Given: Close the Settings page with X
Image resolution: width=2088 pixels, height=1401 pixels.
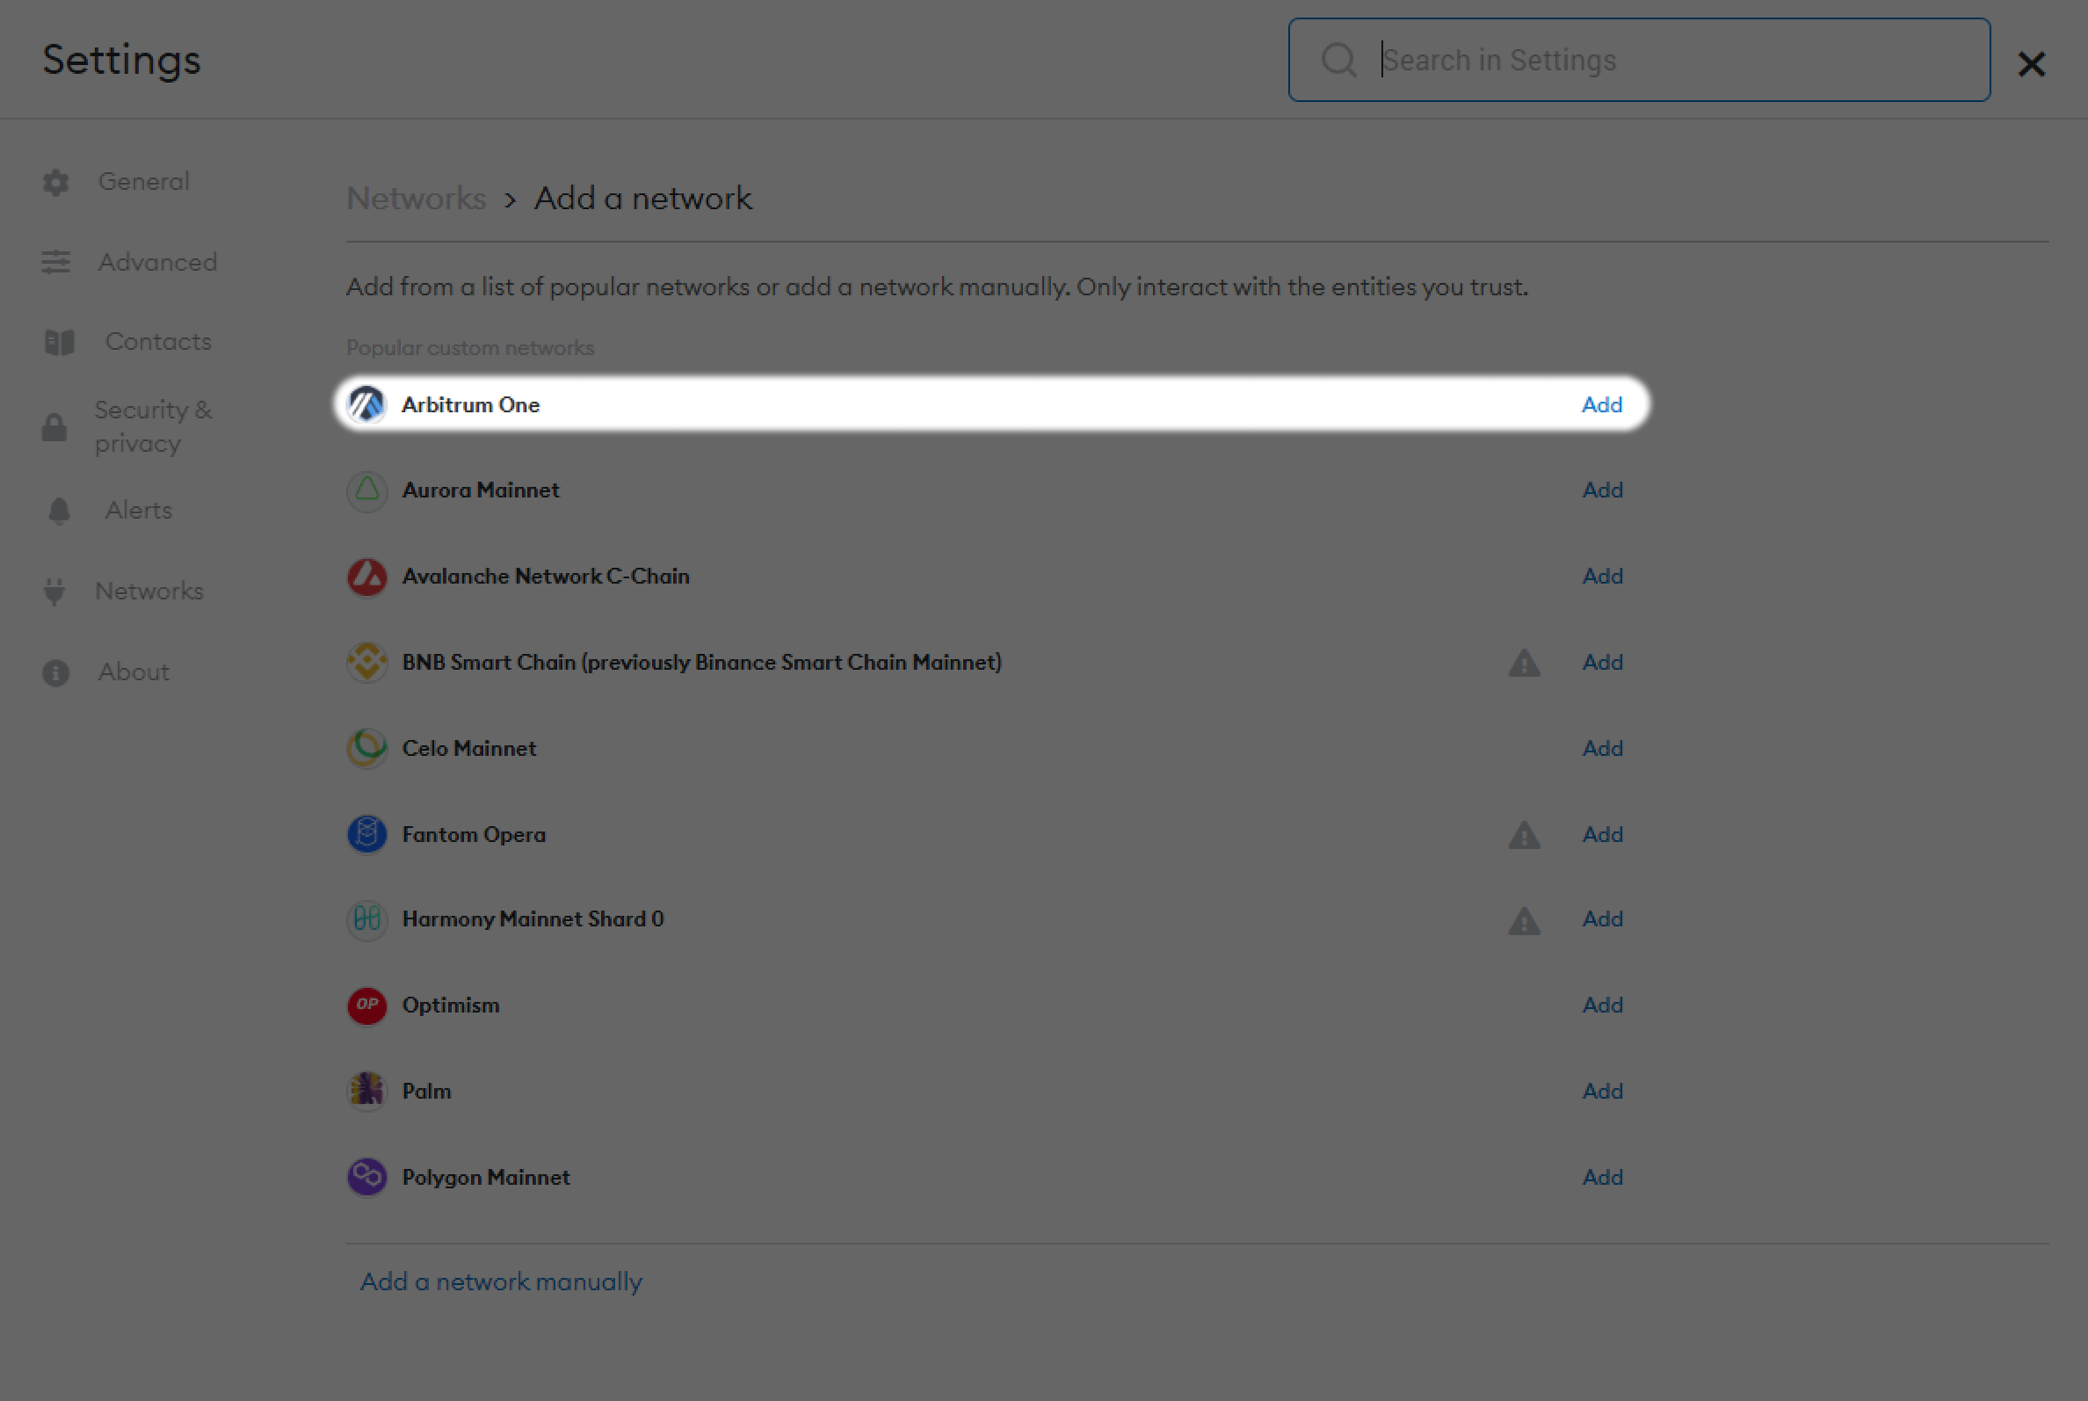Looking at the screenshot, I should click(x=2031, y=63).
